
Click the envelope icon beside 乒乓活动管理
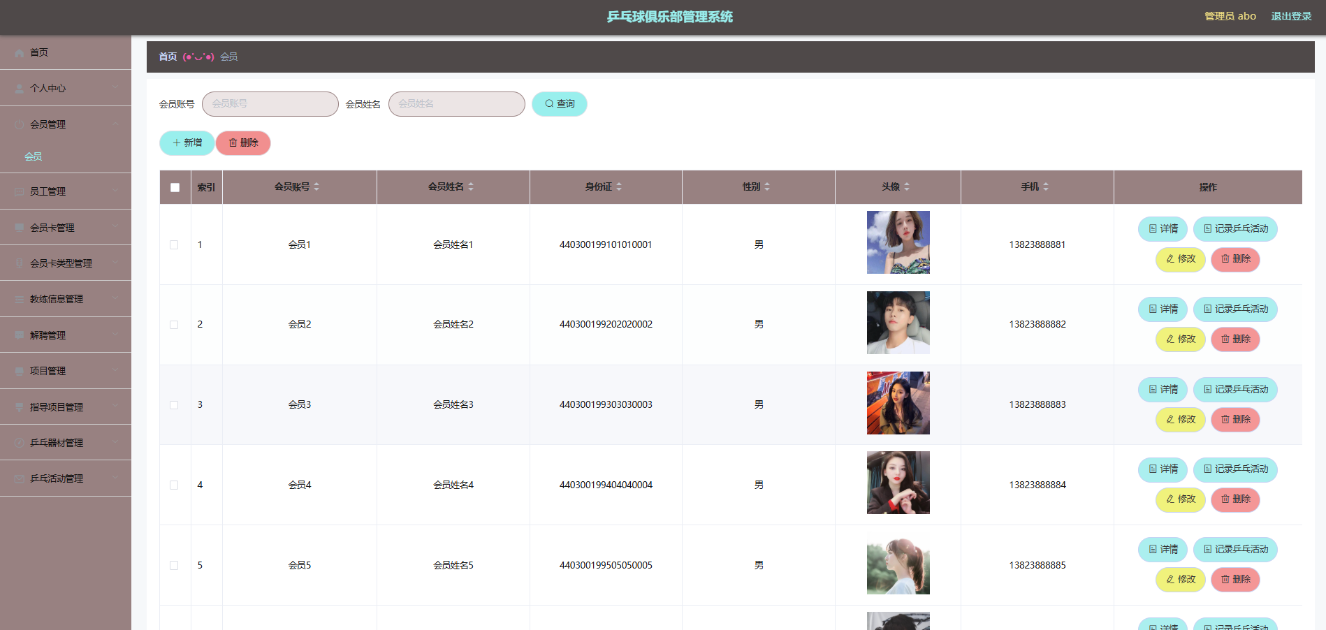tap(20, 478)
